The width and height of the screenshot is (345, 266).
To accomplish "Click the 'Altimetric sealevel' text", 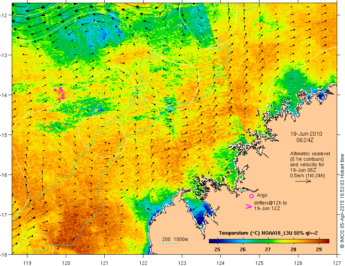I will [310, 154].
